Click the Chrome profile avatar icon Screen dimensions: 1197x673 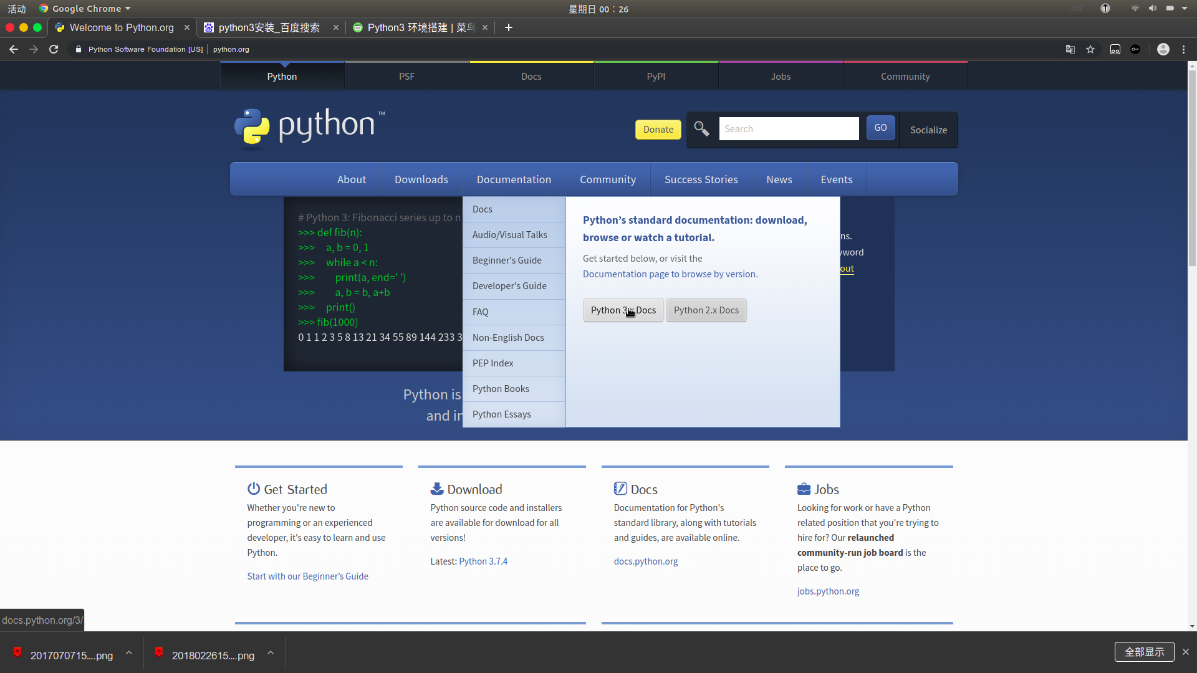tap(1163, 49)
